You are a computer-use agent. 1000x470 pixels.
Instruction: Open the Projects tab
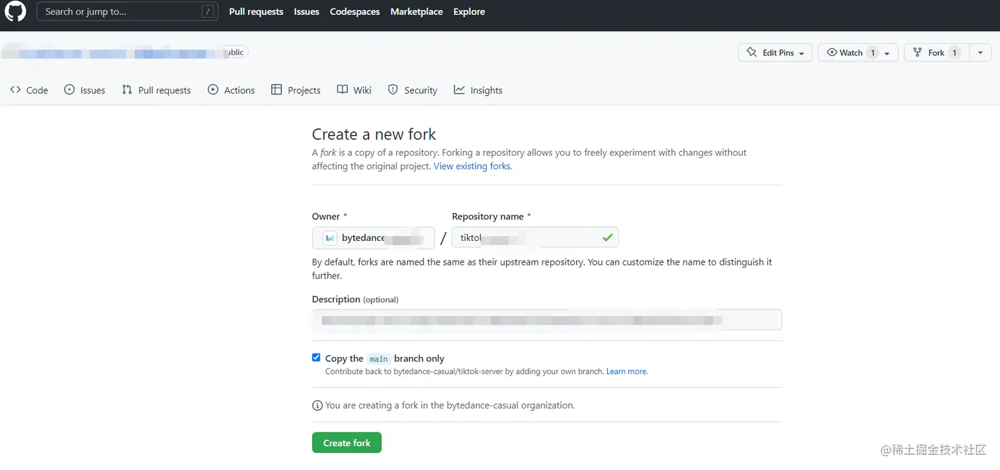pos(296,90)
